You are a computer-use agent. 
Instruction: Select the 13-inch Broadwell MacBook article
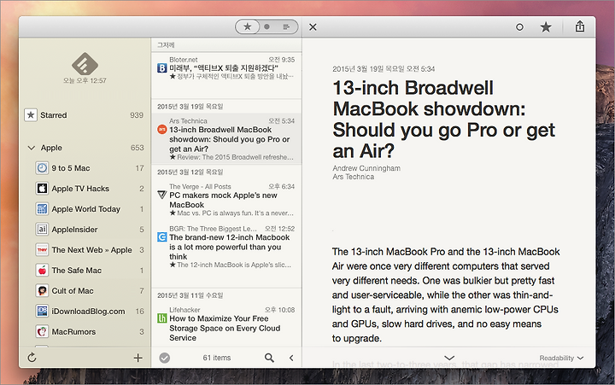(226, 139)
